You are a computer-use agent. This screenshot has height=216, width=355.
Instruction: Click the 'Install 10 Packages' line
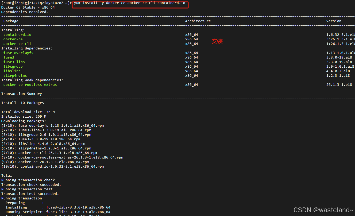tap(23, 103)
